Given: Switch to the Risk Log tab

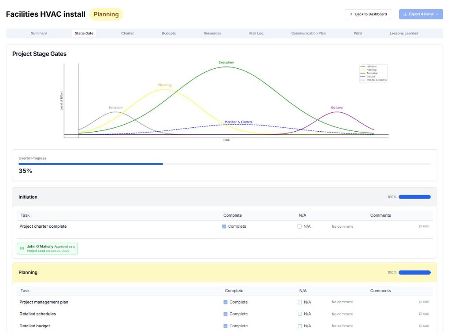Looking at the screenshot, I should tap(256, 33).
